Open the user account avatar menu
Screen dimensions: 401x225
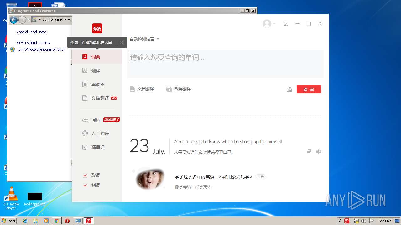tap(269, 24)
